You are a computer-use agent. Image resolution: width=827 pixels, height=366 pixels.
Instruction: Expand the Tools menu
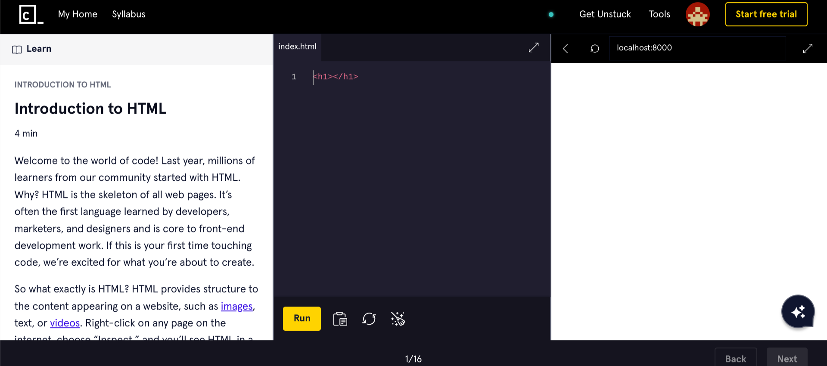coord(659,14)
